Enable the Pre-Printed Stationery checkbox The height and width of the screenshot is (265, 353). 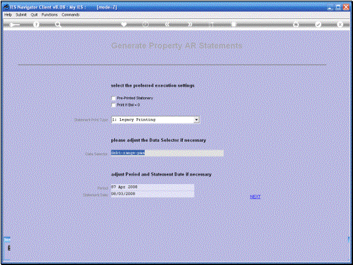click(x=114, y=99)
